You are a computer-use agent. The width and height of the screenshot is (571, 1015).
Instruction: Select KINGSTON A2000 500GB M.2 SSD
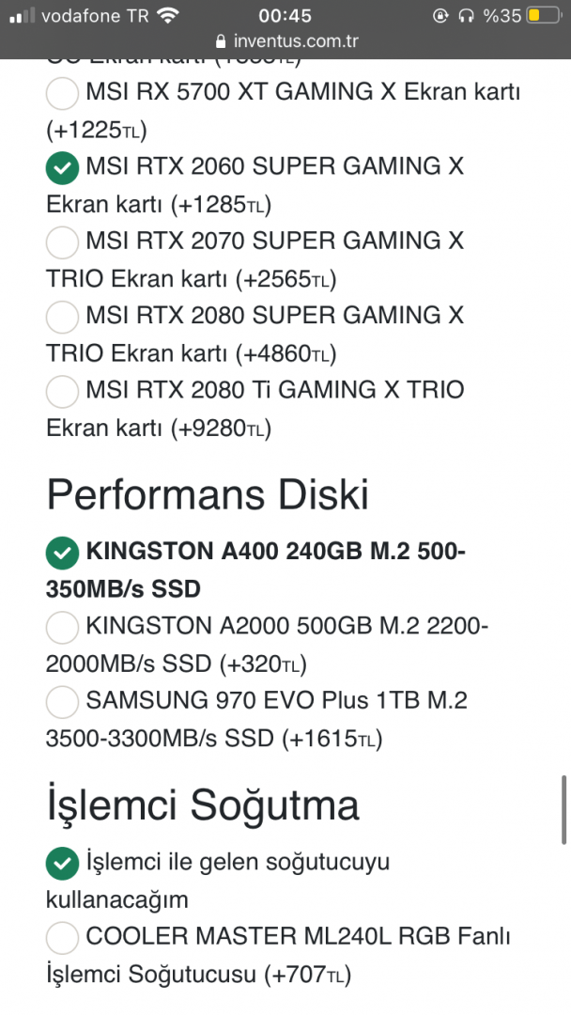pyautogui.click(x=61, y=627)
